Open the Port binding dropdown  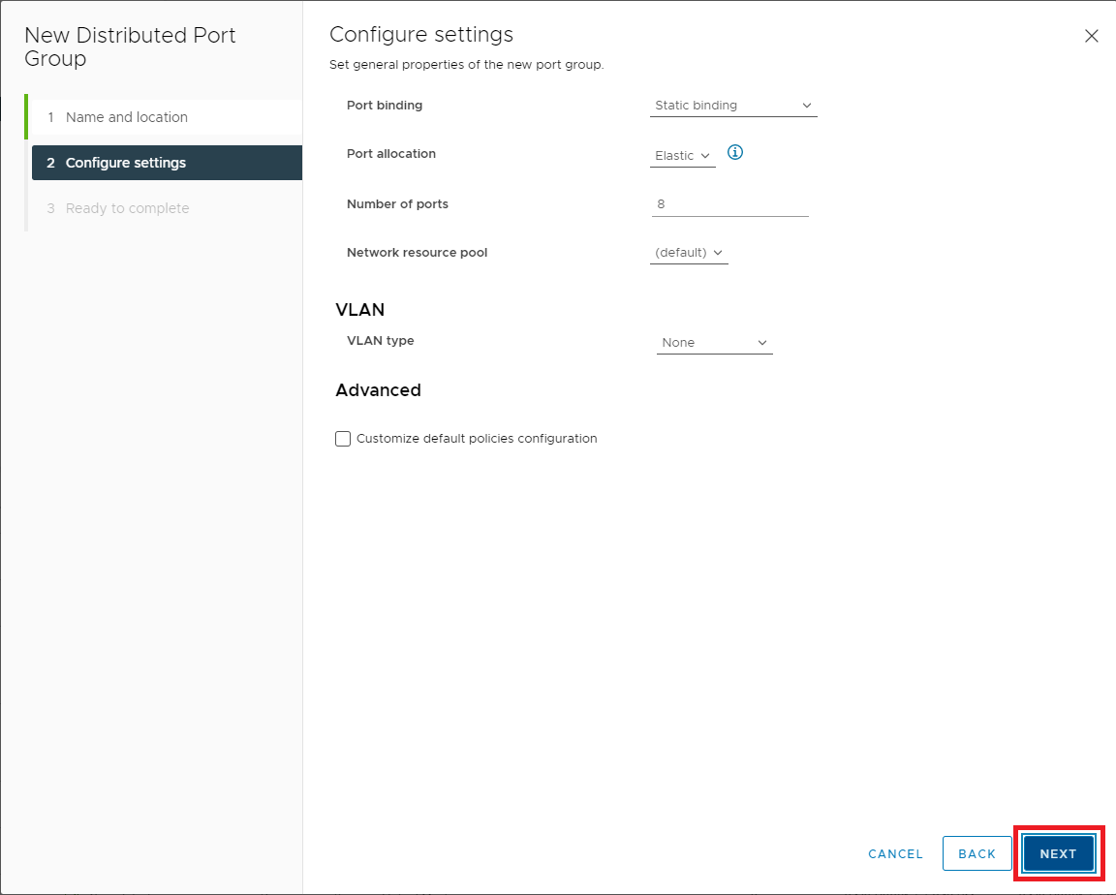coord(733,106)
